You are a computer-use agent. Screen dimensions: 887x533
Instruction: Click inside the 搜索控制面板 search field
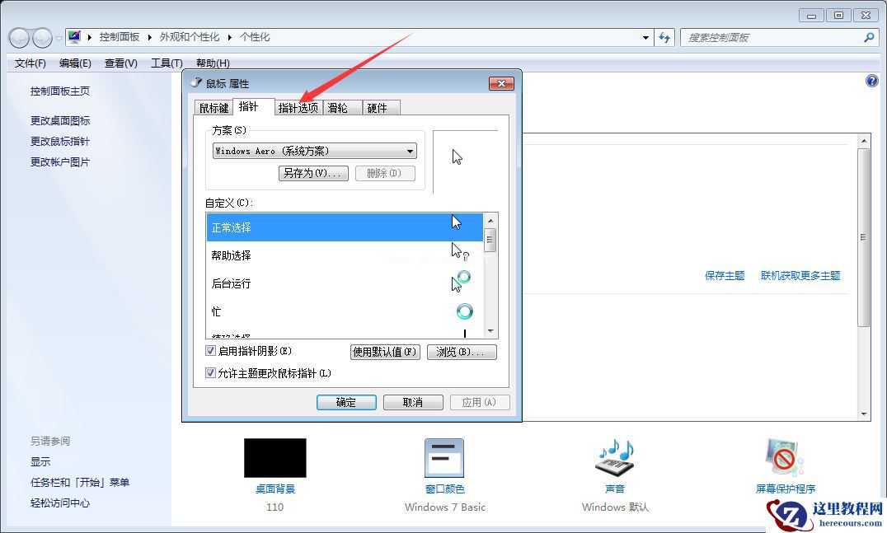tap(767, 37)
